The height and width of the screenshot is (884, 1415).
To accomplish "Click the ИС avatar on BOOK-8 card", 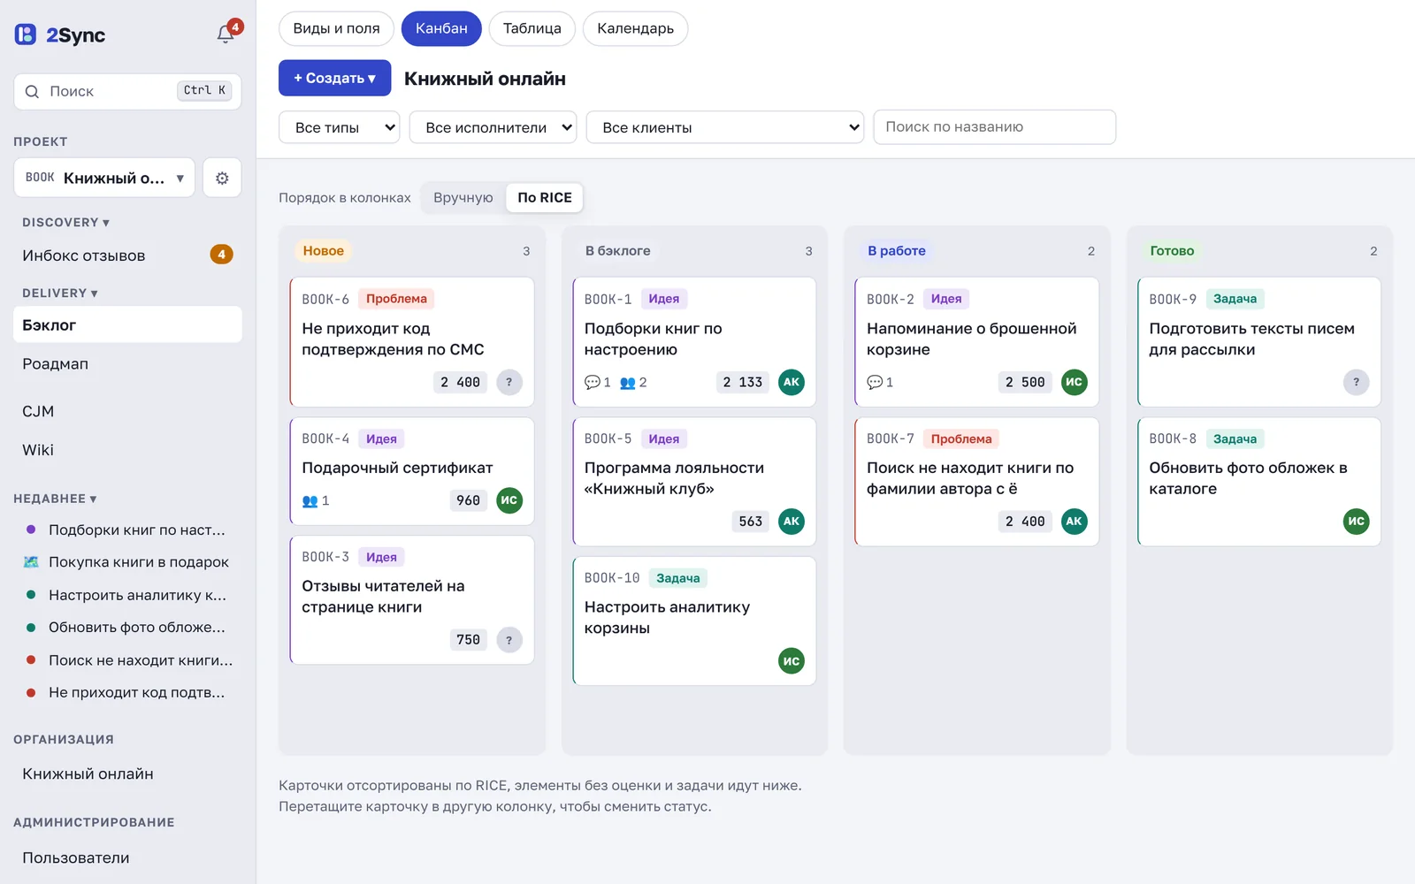I will (x=1357, y=522).
